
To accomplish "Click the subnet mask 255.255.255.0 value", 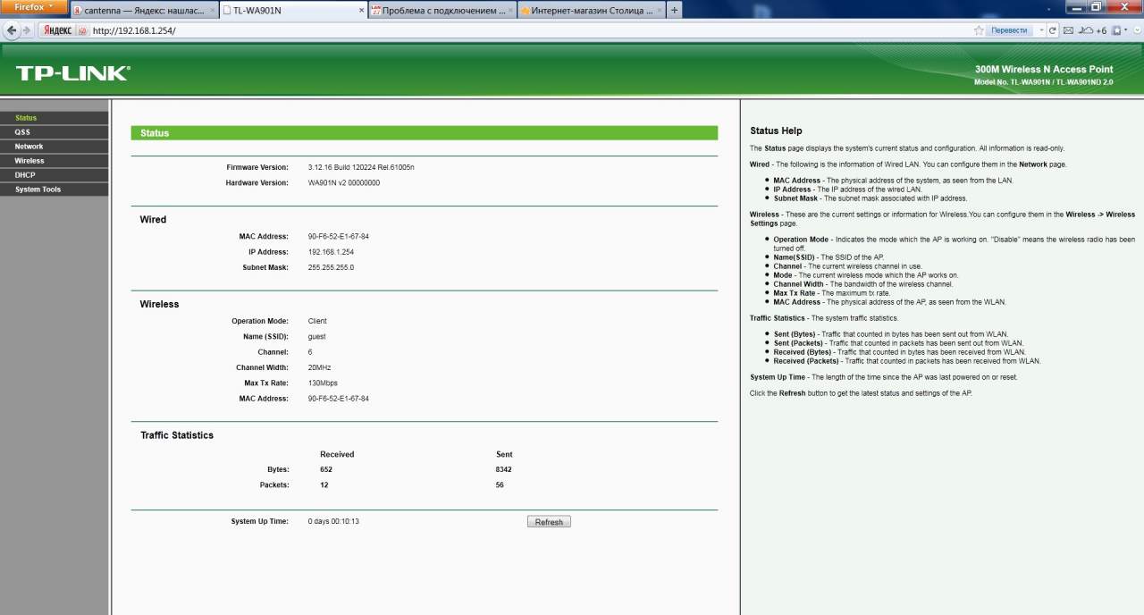I will 331,267.
